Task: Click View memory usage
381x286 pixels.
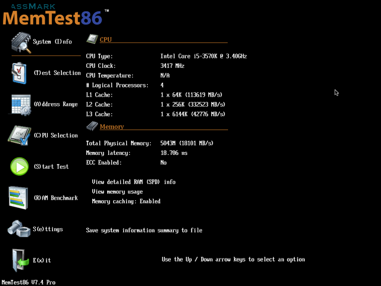Action: coord(117,192)
